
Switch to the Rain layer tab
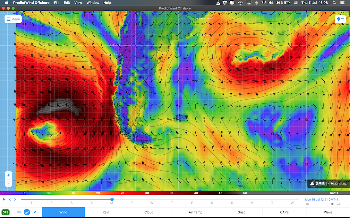(106, 212)
